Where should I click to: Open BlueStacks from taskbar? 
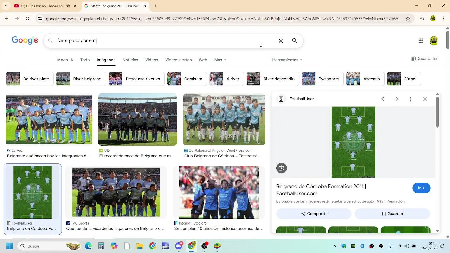[217, 246]
